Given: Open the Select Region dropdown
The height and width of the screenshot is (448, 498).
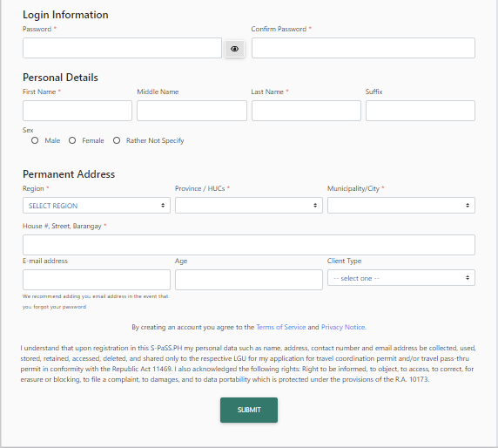Looking at the screenshot, I should (97, 206).
